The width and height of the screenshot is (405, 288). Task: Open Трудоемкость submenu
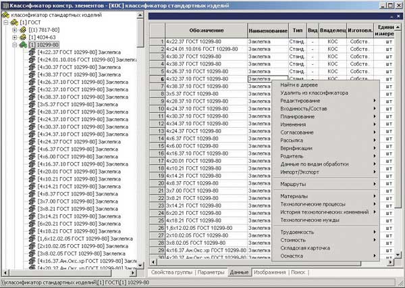point(326,232)
